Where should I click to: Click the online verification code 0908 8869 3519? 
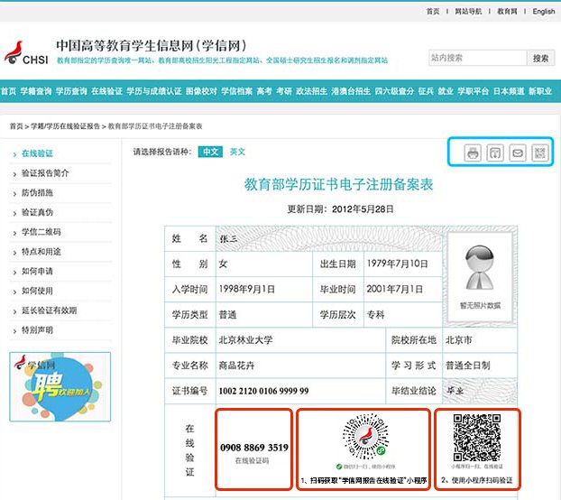(x=254, y=448)
